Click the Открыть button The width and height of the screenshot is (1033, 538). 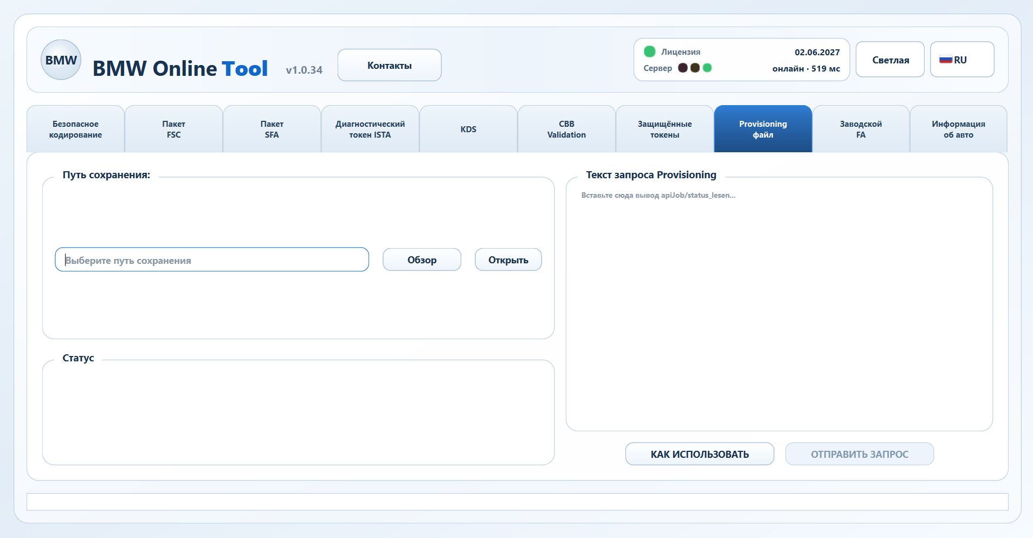pyautogui.click(x=508, y=260)
